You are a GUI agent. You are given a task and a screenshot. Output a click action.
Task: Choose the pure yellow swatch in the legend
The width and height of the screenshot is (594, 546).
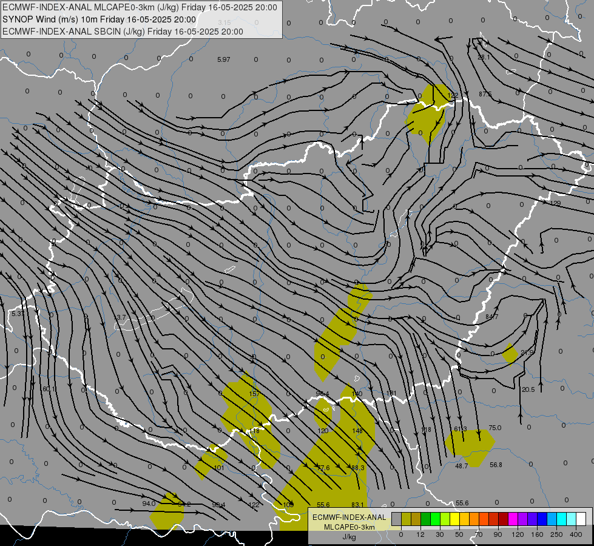[454, 519]
